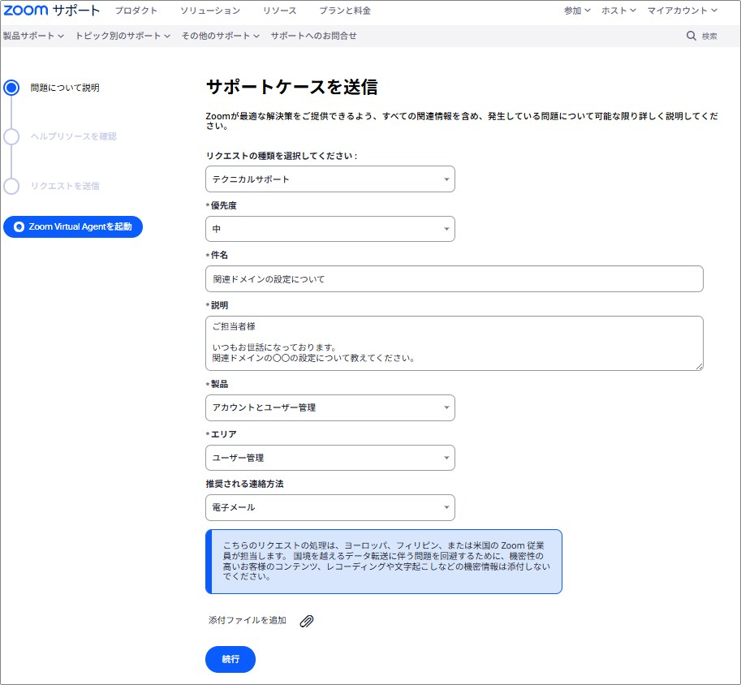Click the dropdown arrow on 優先度 field
This screenshot has width=741, height=685.
click(446, 229)
